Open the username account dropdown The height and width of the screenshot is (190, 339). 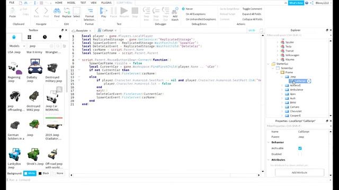click(323, 3)
